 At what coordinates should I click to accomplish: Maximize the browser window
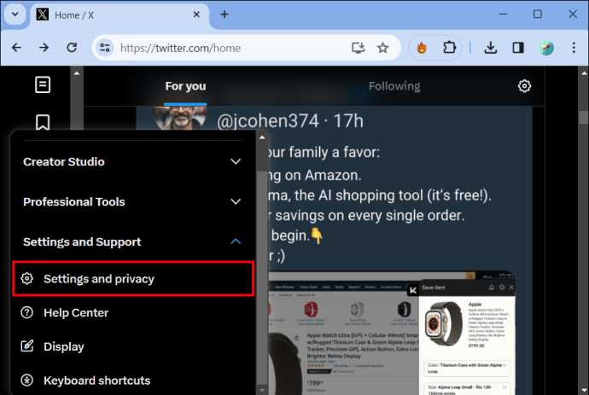coord(538,15)
